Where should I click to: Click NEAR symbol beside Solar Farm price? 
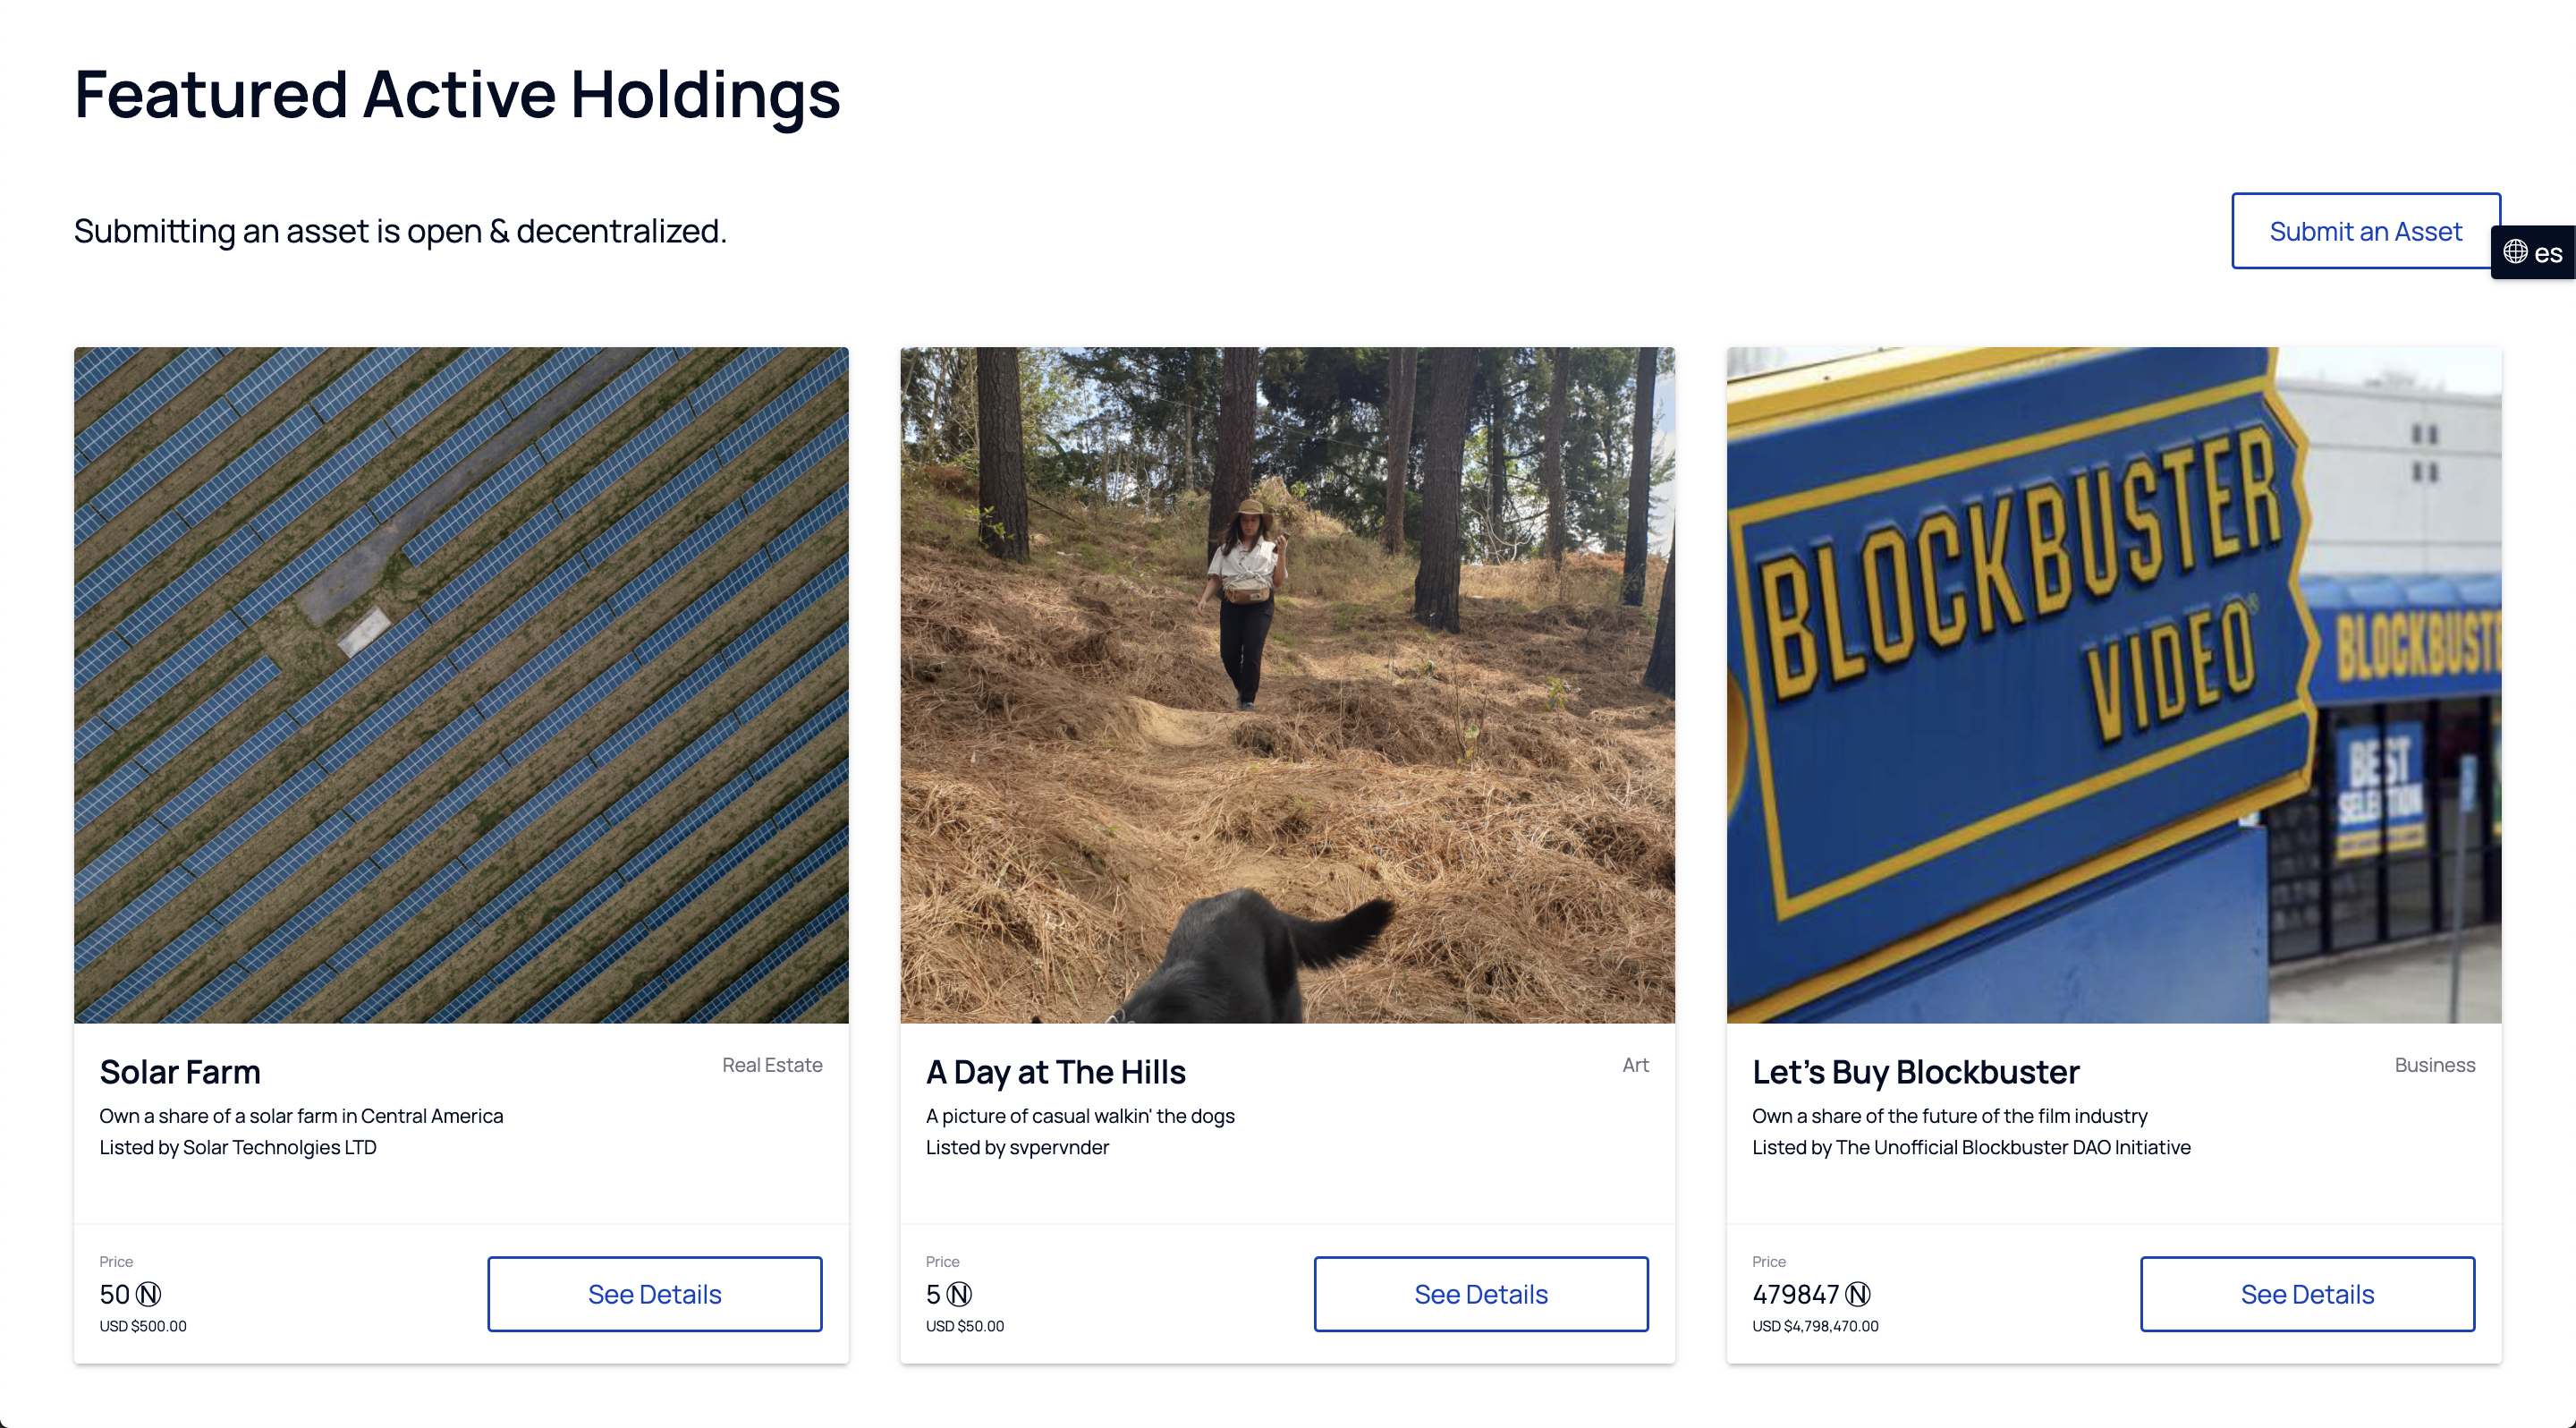[149, 1294]
